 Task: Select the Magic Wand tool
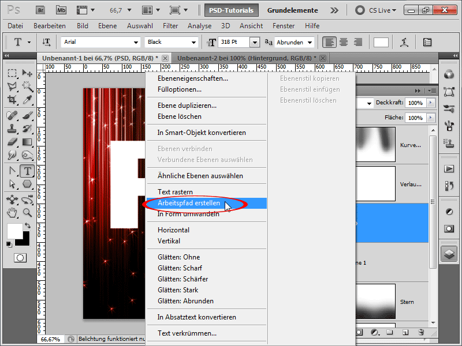click(27, 86)
